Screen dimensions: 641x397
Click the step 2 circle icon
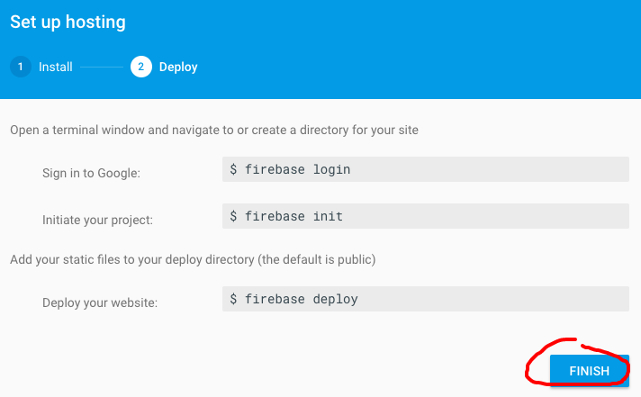tap(140, 67)
